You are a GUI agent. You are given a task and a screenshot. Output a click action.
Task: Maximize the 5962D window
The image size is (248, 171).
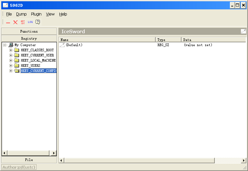(237, 5)
